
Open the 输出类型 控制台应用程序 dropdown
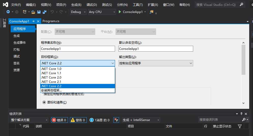pyautogui.click(x=156, y=63)
